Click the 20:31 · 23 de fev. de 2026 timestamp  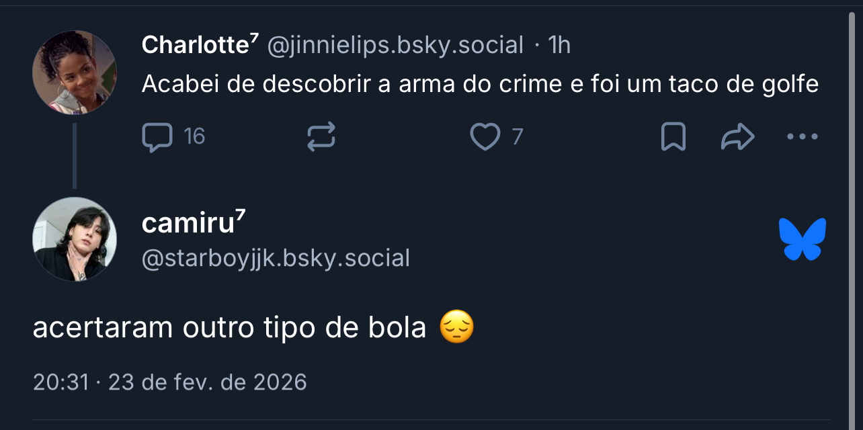tap(169, 382)
